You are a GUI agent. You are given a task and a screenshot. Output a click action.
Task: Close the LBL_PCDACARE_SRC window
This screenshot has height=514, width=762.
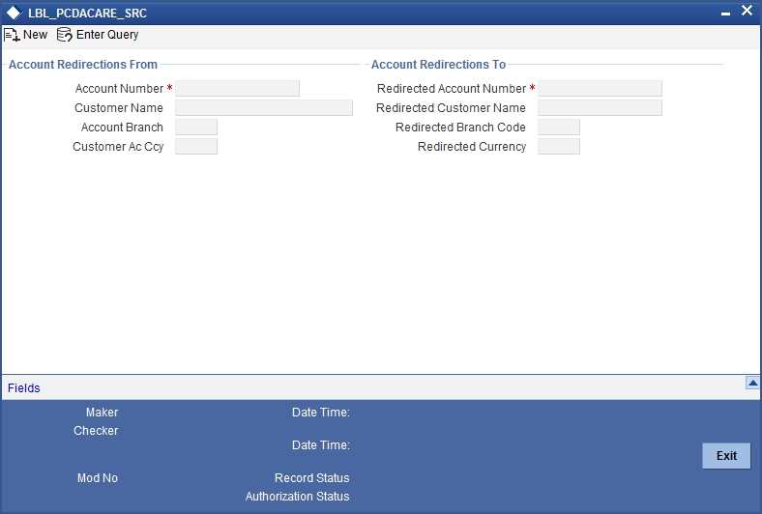747,11
